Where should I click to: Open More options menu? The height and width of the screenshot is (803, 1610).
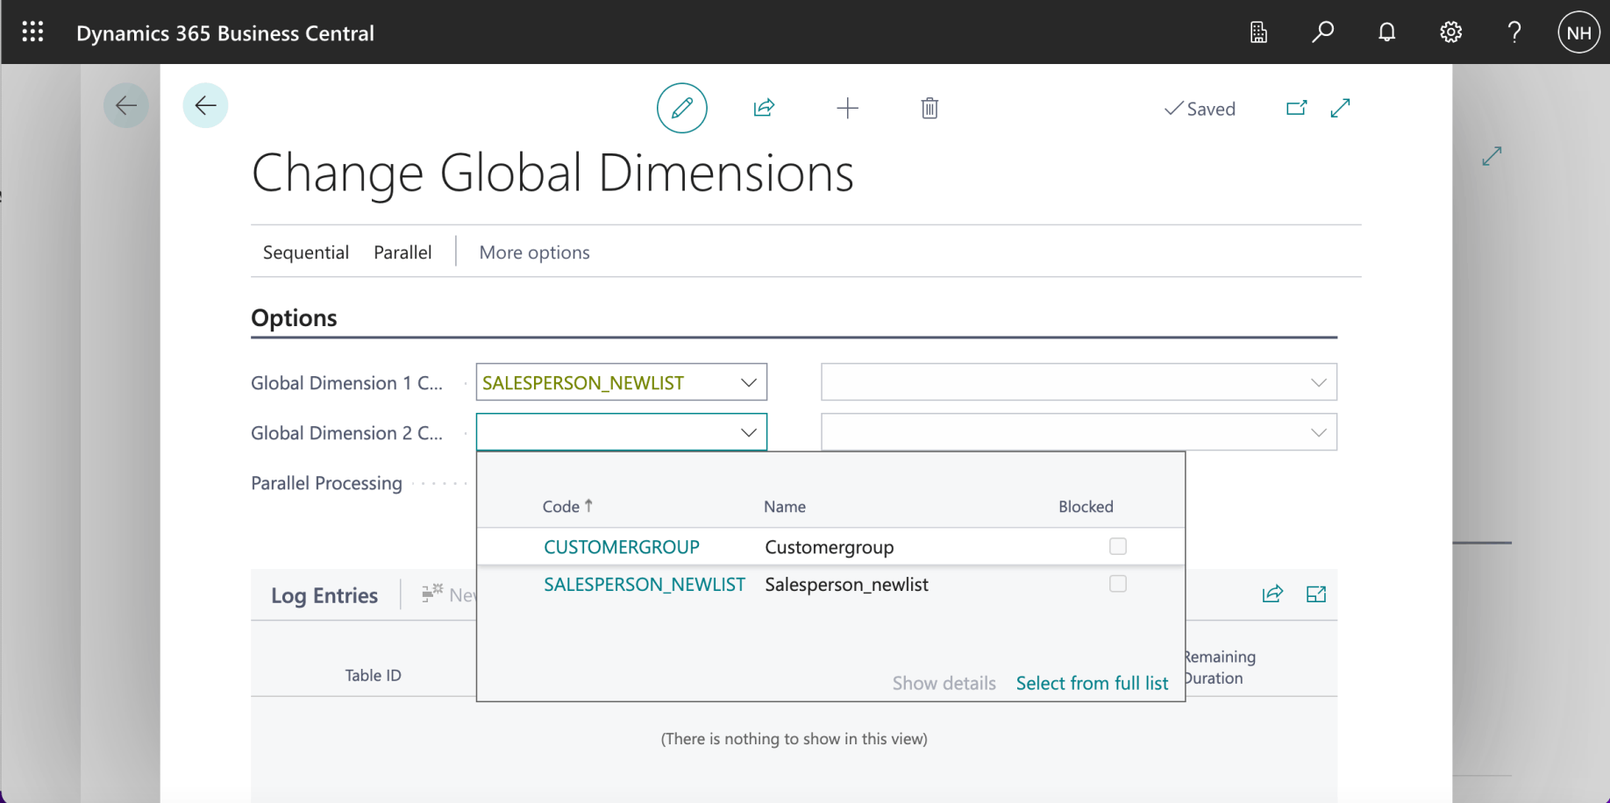534,252
